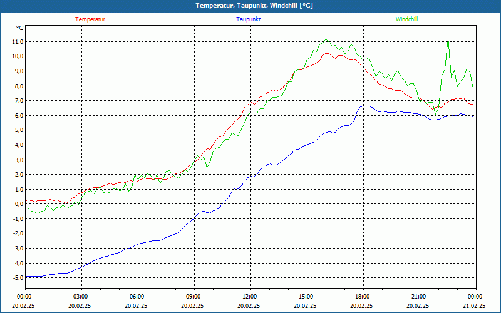The height and width of the screenshot is (313, 501).
Task: Click the 5,0 y-axis value
Action: pyautogui.click(x=19, y=130)
